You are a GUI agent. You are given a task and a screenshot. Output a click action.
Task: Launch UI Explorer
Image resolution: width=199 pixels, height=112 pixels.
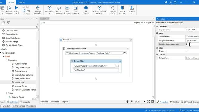coord(86,10)
